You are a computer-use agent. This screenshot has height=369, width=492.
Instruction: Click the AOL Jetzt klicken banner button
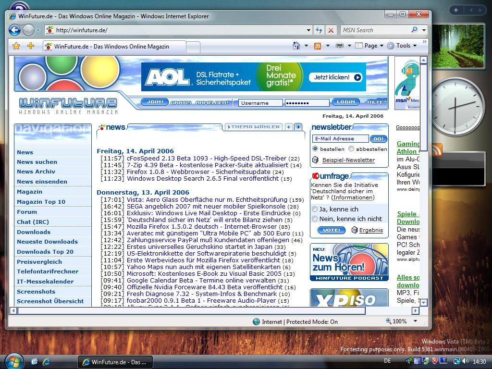coord(335,77)
